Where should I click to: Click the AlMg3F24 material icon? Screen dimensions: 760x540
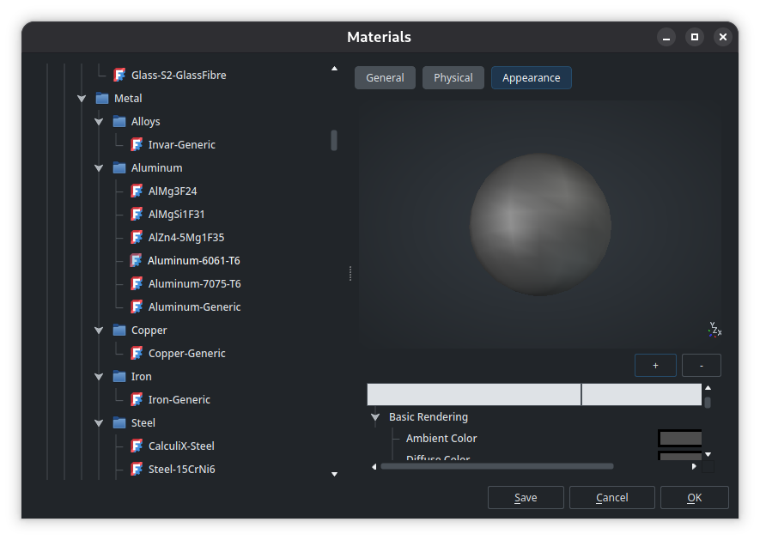[137, 191]
